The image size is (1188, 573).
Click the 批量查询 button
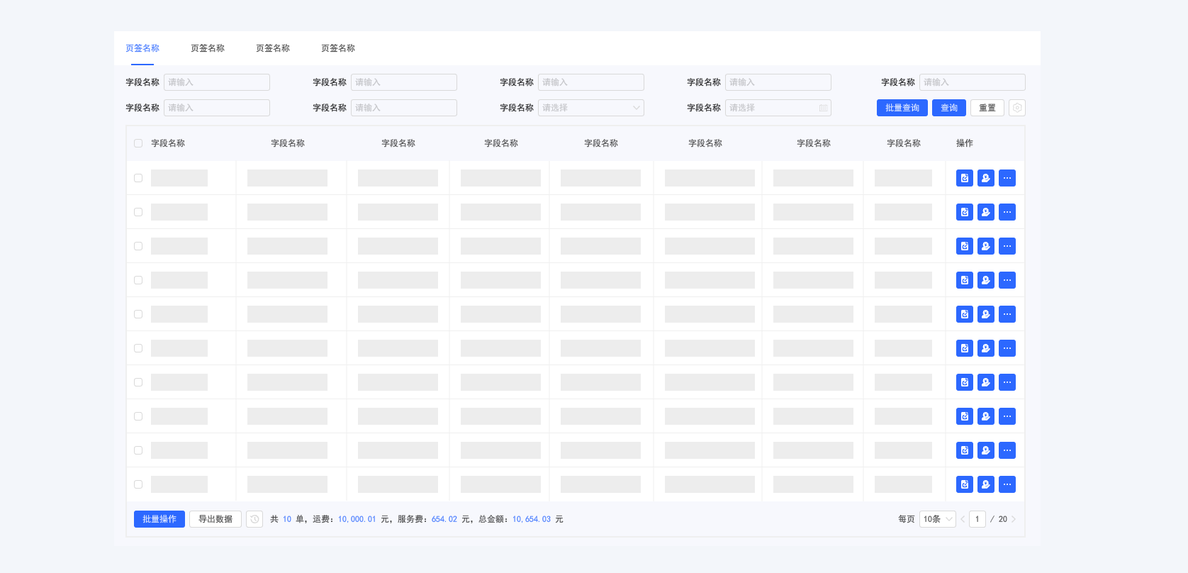[902, 108]
